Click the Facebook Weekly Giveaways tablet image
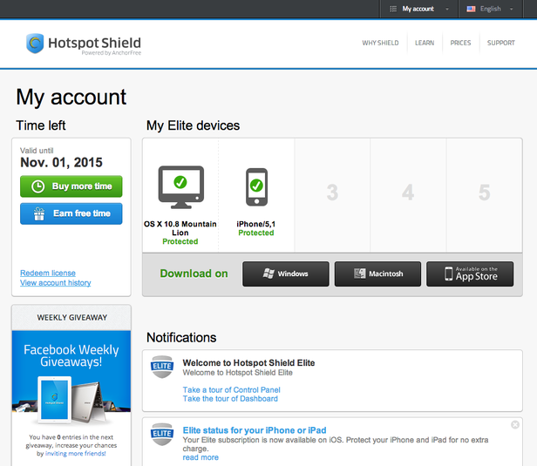Screen dimensions: 537x466 (x=71, y=399)
